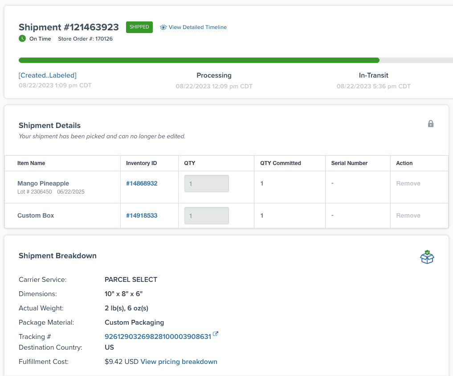Open View Detailed Timeline link

[x=197, y=27]
